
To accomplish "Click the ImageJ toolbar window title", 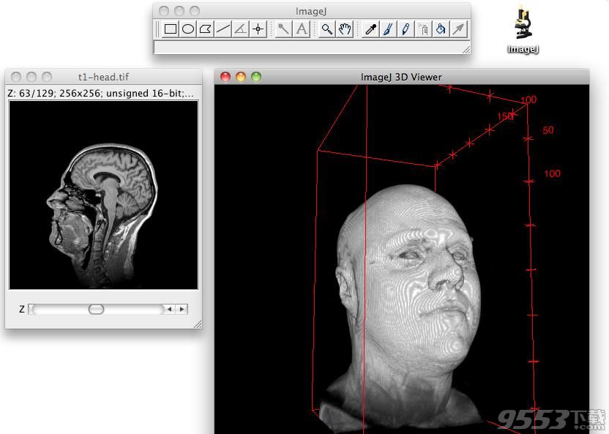I will pos(311,11).
